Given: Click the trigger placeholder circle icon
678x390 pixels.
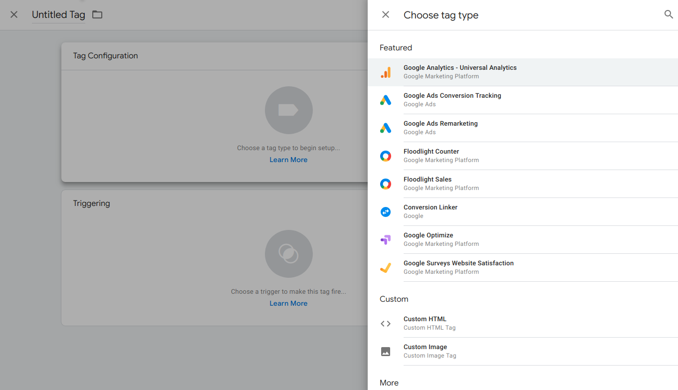Looking at the screenshot, I should pyautogui.click(x=289, y=254).
